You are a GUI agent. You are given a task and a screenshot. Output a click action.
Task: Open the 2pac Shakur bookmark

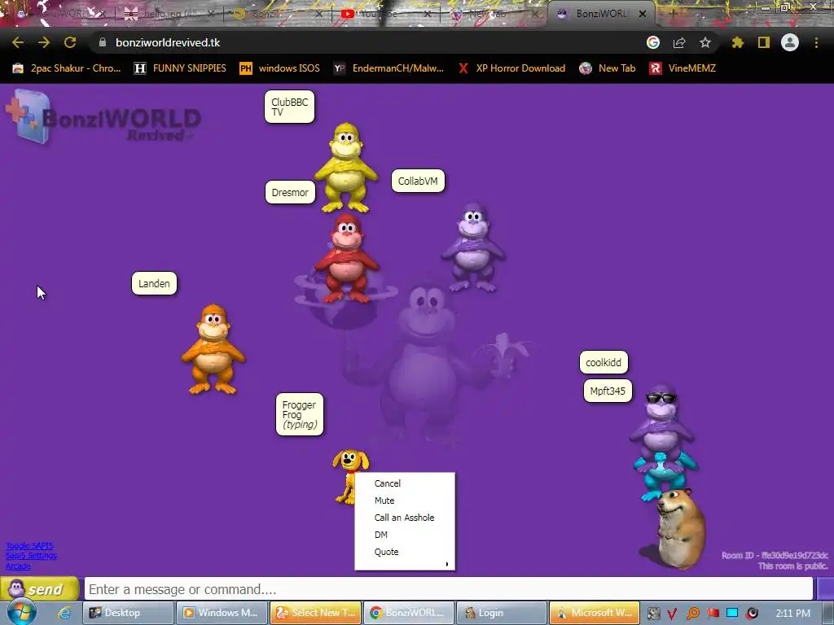(67, 68)
